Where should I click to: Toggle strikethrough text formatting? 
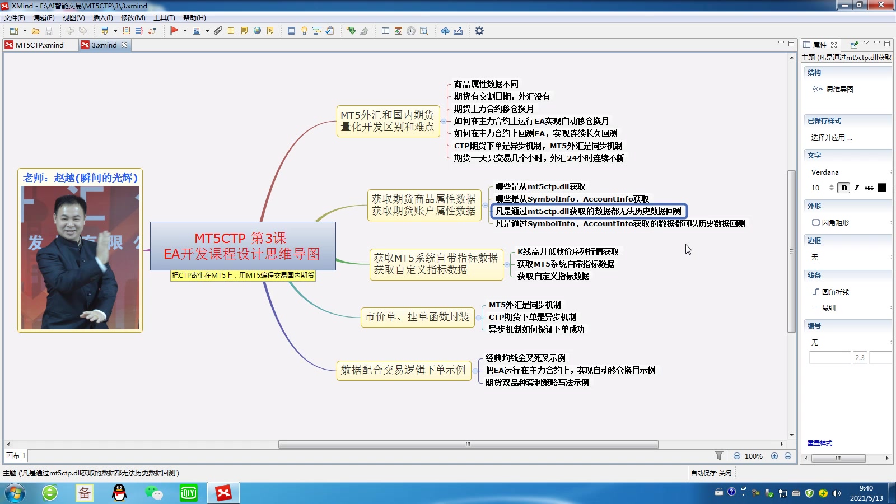coord(869,188)
